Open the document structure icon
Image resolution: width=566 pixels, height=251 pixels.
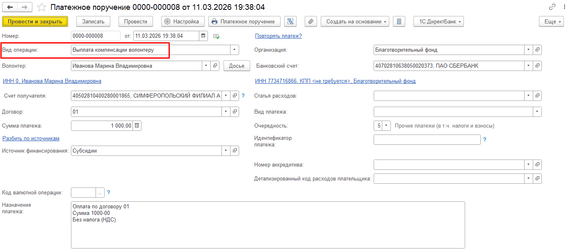pyautogui.click(x=291, y=21)
